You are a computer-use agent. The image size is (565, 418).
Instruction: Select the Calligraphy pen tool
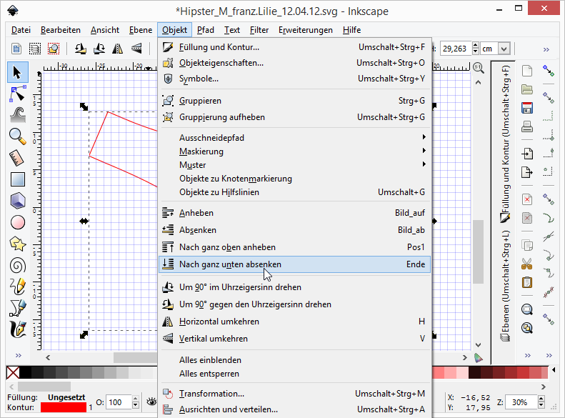click(18, 329)
